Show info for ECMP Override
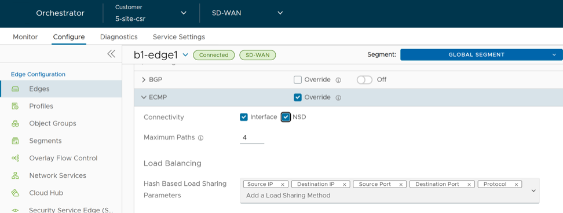This screenshot has width=563, height=213. (x=338, y=98)
